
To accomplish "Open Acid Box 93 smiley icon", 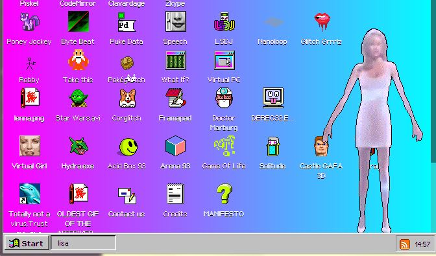I will [x=128, y=147].
